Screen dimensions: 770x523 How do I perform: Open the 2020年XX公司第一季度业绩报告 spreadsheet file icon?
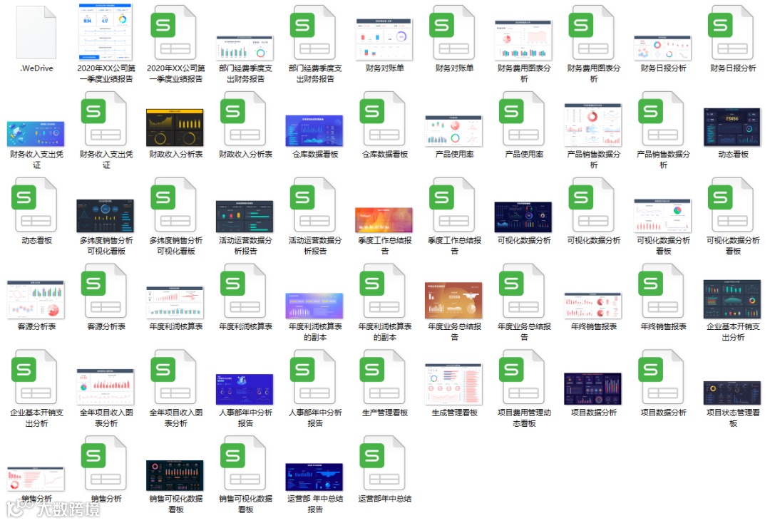click(175, 32)
